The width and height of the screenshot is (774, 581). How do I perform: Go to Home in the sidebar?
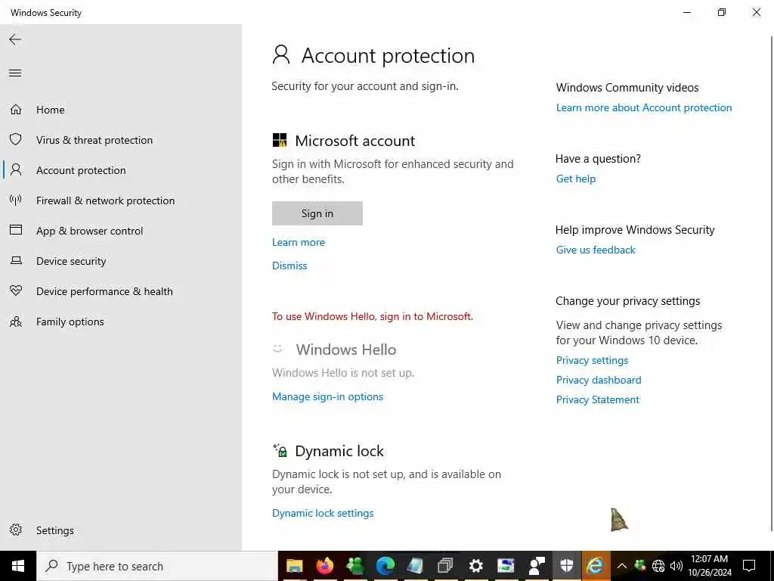[x=51, y=110]
